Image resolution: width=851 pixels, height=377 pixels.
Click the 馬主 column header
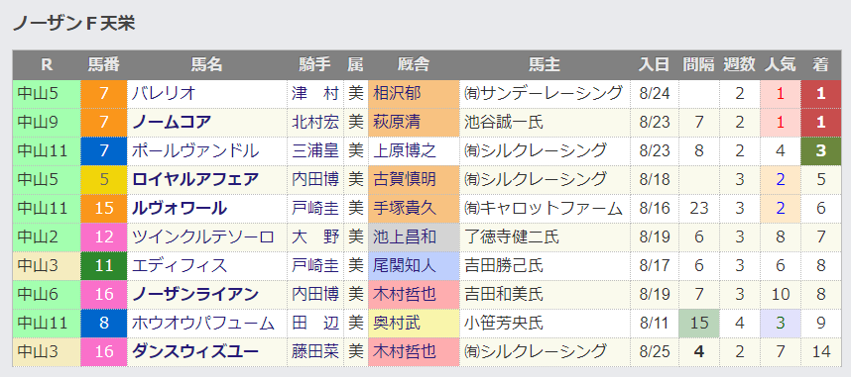[545, 65]
